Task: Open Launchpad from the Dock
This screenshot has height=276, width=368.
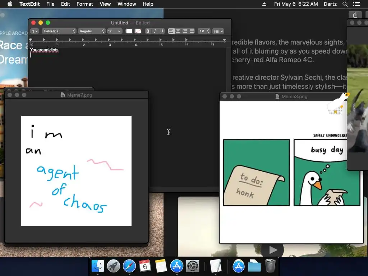Action: pos(113,266)
